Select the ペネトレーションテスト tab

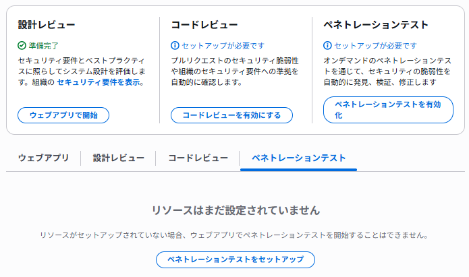tap(298, 158)
